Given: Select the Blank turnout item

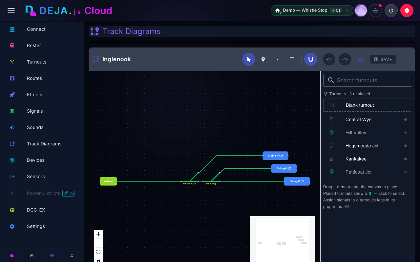Looking at the screenshot, I should point(367,105).
